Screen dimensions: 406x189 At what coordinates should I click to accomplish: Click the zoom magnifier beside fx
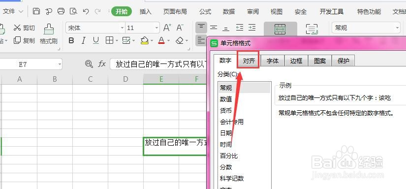(89, 64)
